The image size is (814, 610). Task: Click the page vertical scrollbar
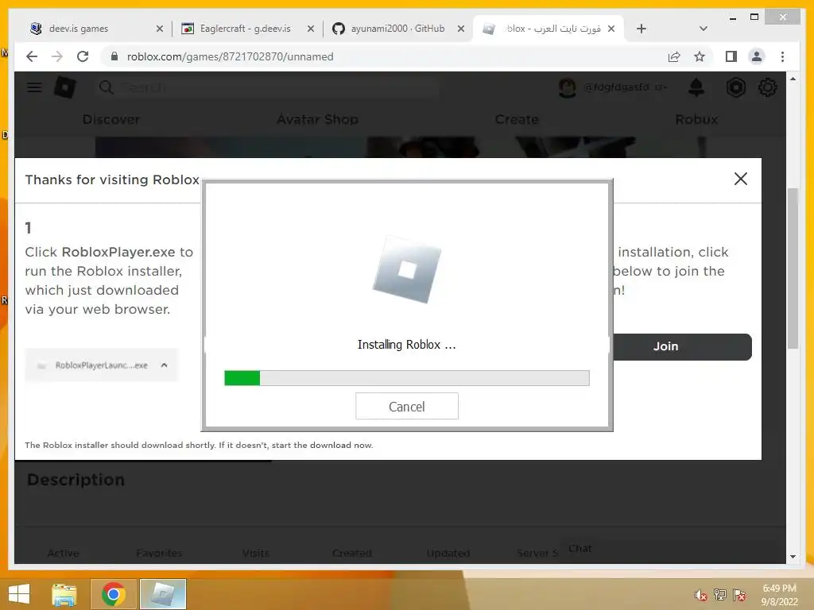(x=793, y=268)
